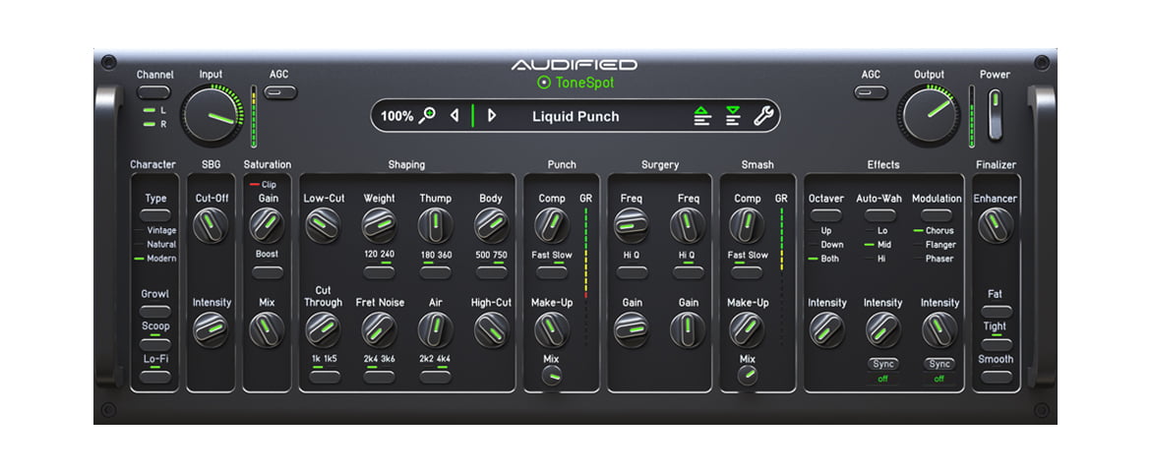This screenshot has height=472, width=1151.
Task: Toggle the Saturation Boost button
Action: (x=268, y=272)
